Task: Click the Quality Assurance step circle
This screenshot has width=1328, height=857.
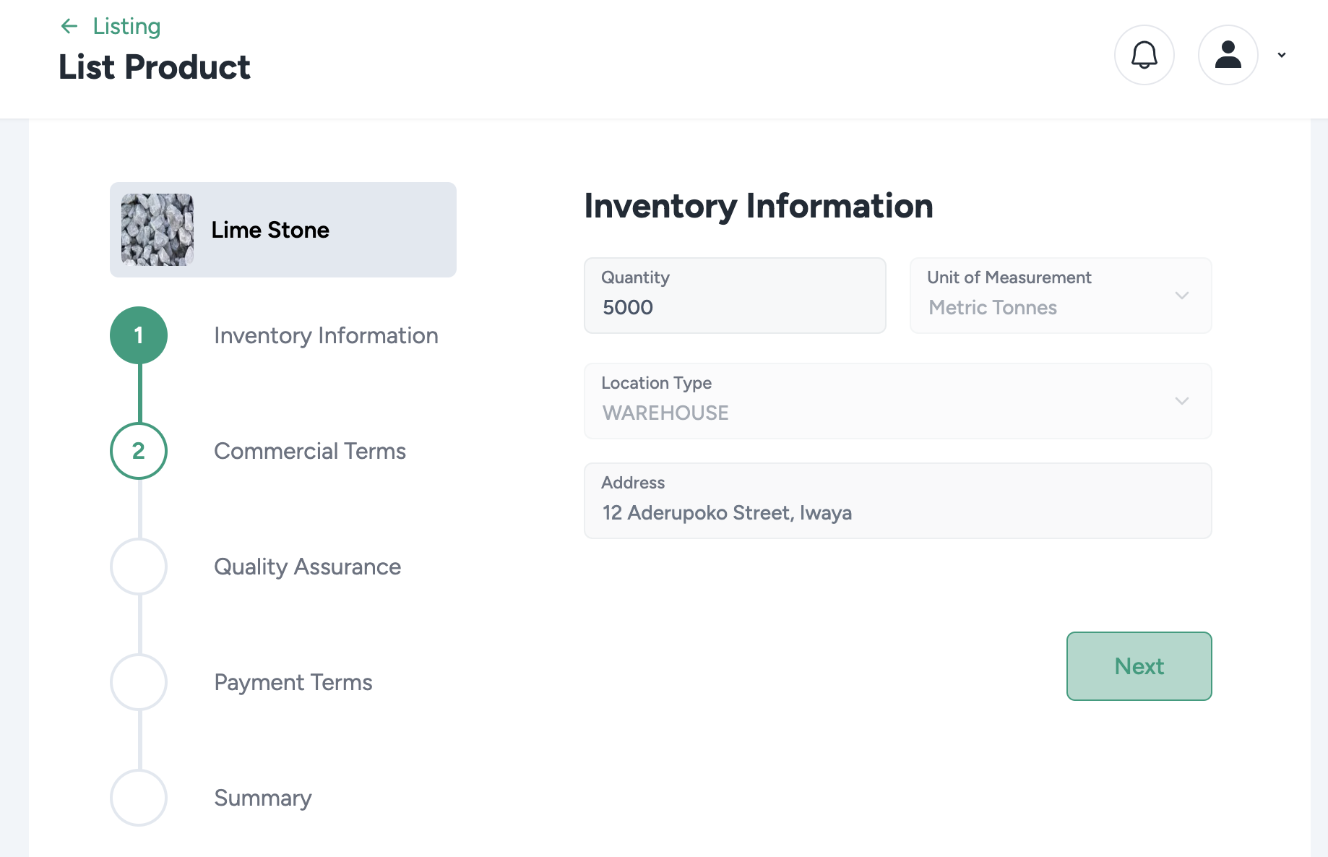Action: [x=139, y=567]
